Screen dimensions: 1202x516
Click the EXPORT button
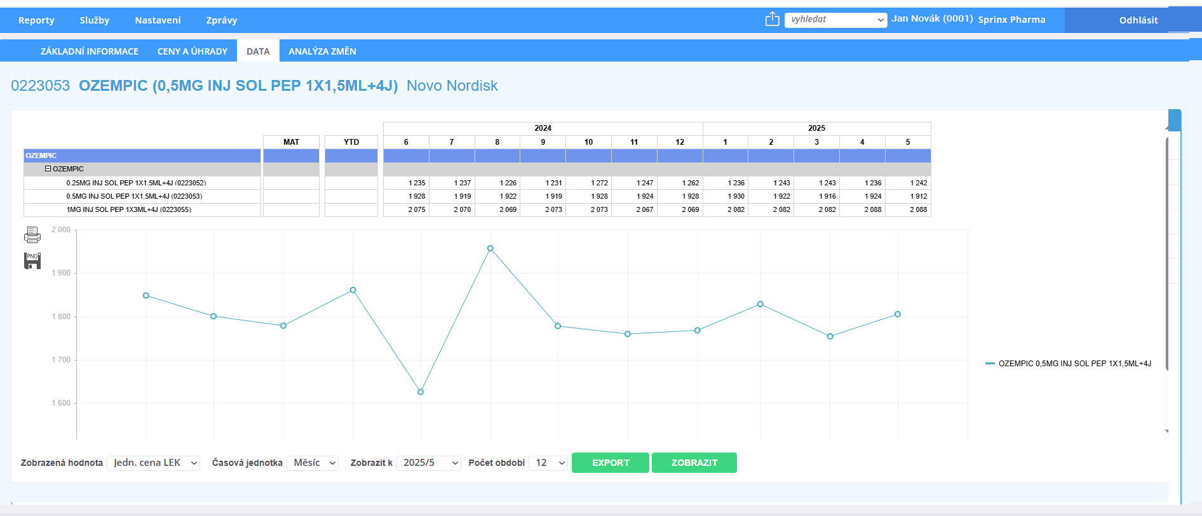pos(611,463)
